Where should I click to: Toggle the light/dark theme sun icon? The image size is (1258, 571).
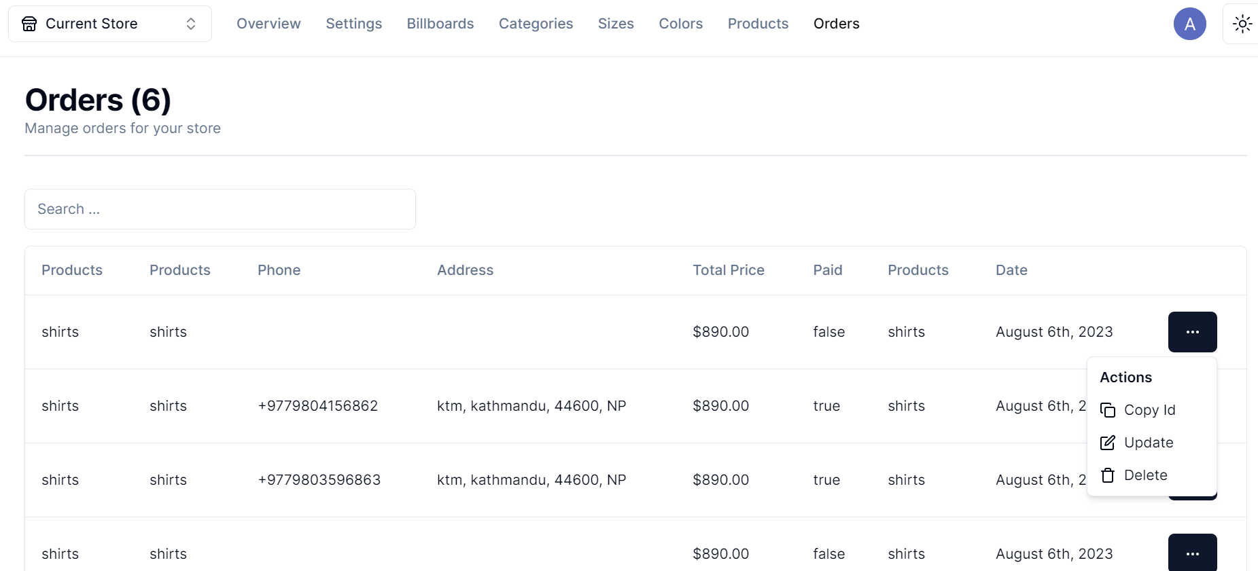click(x=1242, y=24)
